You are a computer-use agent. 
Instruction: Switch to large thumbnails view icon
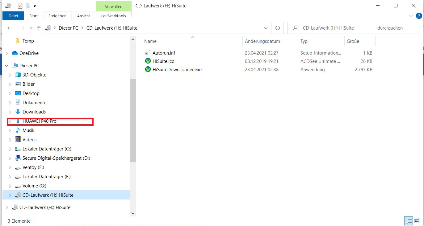[x=417, y=221]
